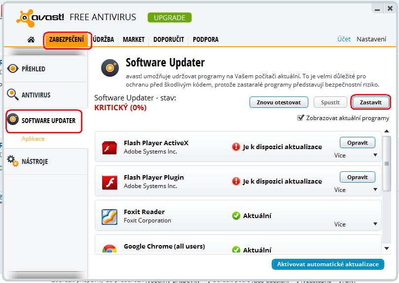Open the Aplikace sub-item

pyautogui.click(x=33, y=139)
